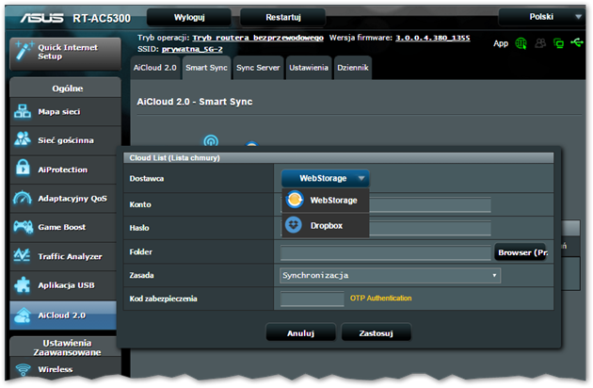Switch to the Dziennik tab
Viewport: 593px width, 388px height.
[353, 68]
